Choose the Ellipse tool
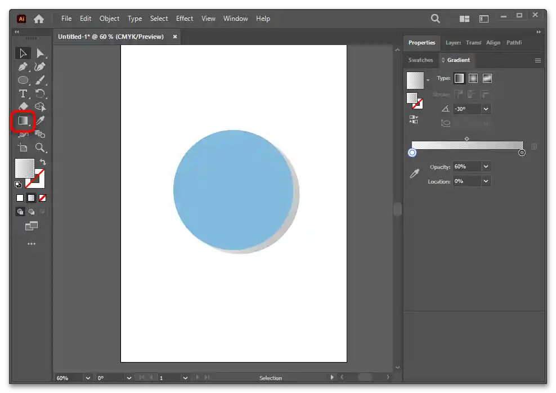 [x=23, y=80]
